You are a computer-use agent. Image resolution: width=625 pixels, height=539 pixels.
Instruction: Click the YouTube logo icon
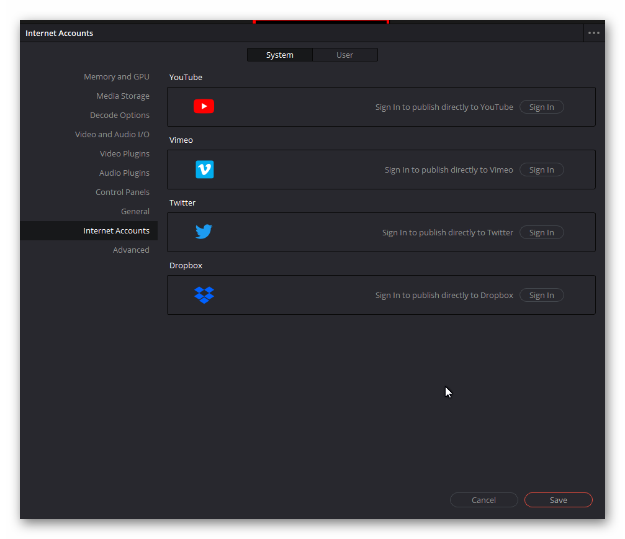pyautogui.click(x=204, y=107)
